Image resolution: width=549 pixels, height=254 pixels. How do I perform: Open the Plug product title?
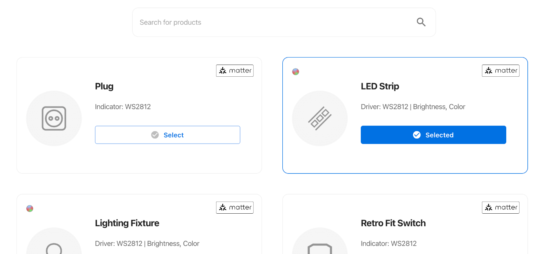(104, 86)
